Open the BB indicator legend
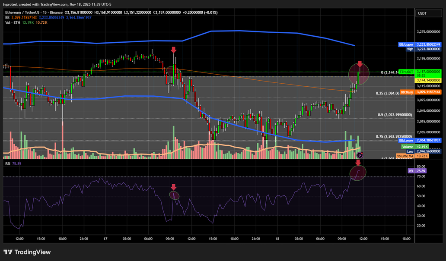 (x=8, y=17)
